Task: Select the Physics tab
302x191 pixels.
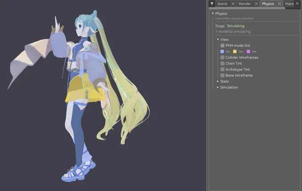Action: (268, 4)
